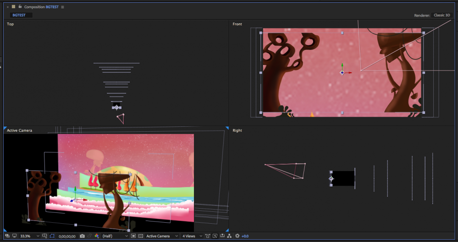This screenshot has width=458, height=242.
Task: Toggle Pixel Aspect Ratio Correction
Action: coord(207,236)
